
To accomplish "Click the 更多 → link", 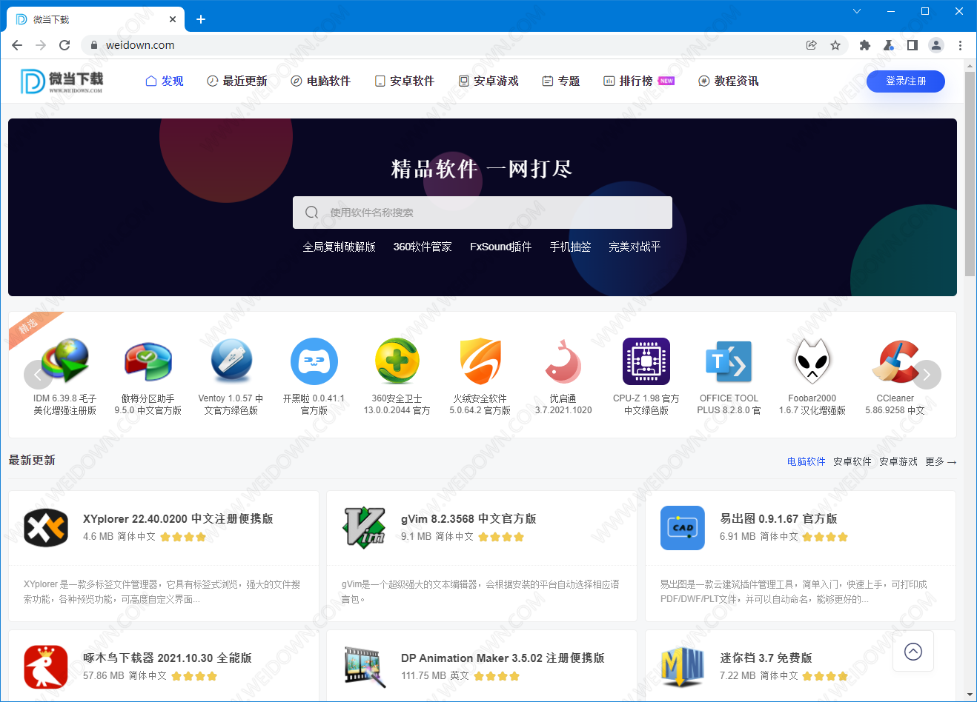I will (941, 461).
